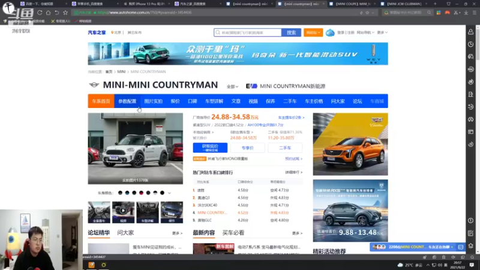This screenshot has height=270, width=480.
Task: Click the magnifier in browser search box
Action: [x=429, y=13]
